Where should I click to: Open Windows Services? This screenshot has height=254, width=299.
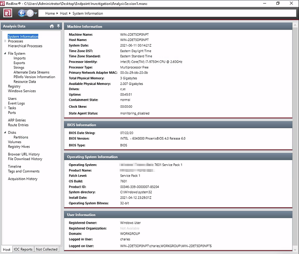(22, 91)
